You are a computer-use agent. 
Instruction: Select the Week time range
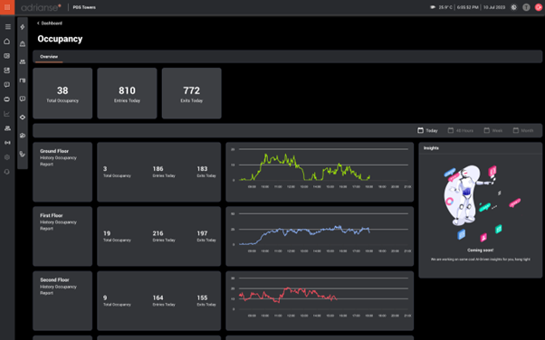click(x=493, y=130)
